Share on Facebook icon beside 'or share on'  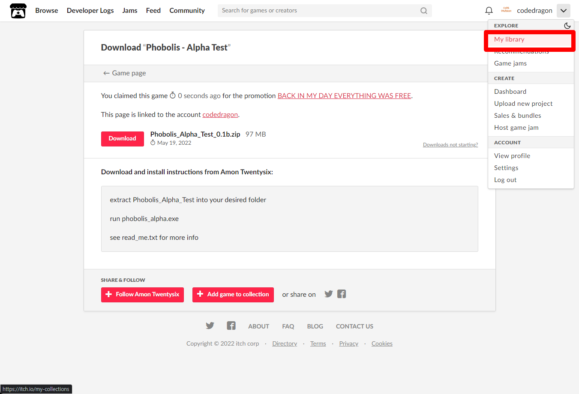click(342, 294)
